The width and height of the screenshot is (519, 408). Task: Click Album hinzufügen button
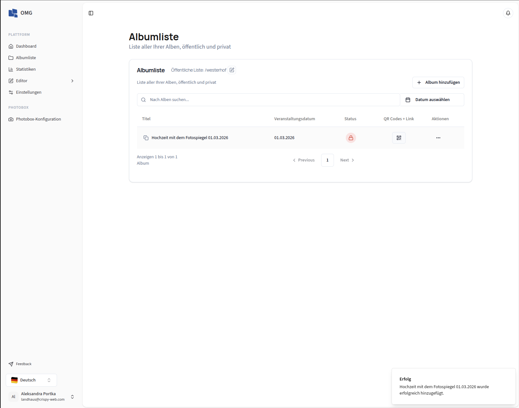438,82
